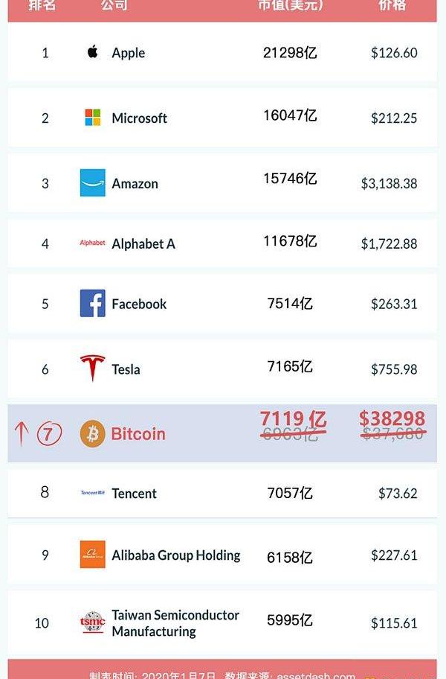Click Apple's 21298亿 market cap value
Image resolution: width=446 pixels, height=679 pixels.
coord(290,53)
